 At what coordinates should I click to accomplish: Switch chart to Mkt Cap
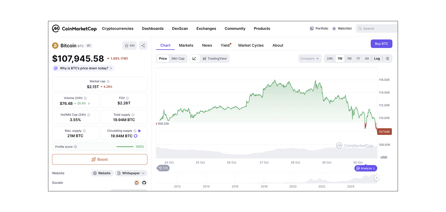(x=178, y=59)
